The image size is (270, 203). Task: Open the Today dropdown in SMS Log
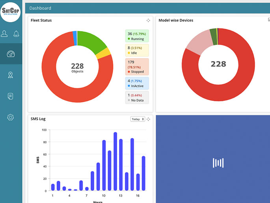point(138,119)
